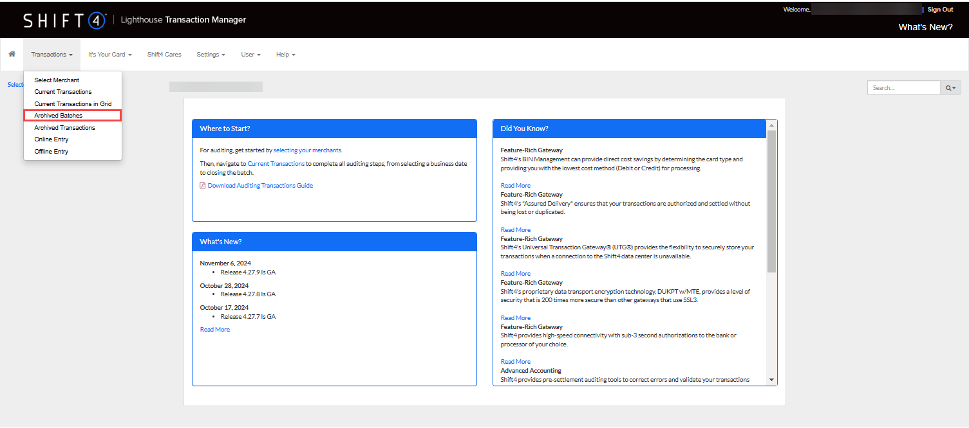Click the search magnifier button
The image size is (969, 428).
click(x=950, y=87)
